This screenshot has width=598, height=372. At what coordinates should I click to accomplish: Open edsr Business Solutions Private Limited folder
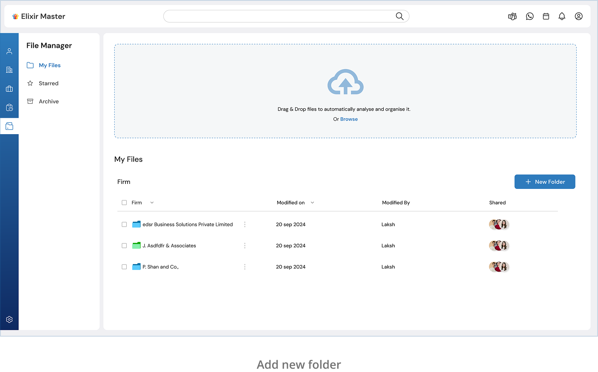[x=188, y=225]
